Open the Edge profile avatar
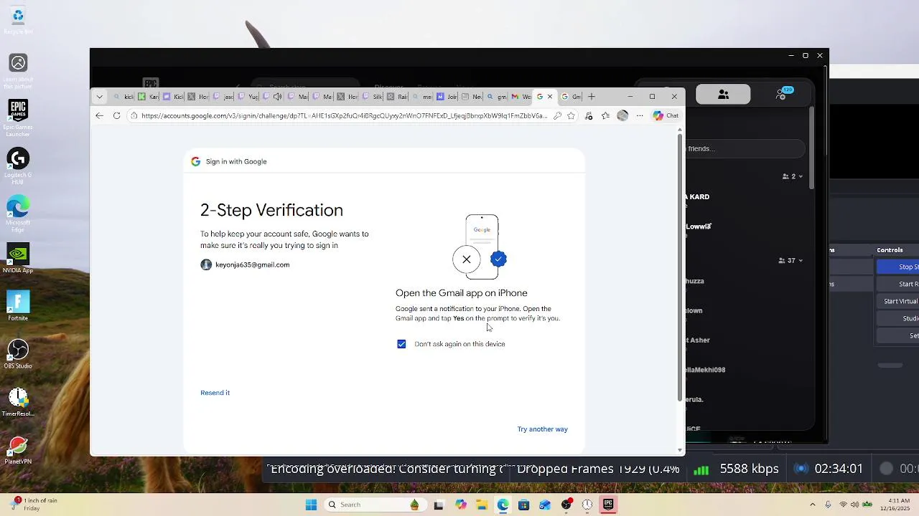 click(622, 115)
